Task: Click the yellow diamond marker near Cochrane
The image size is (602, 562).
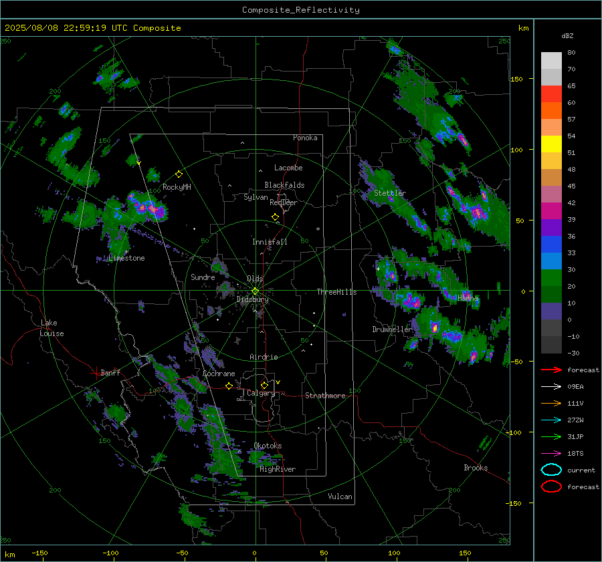Action: pyautogui.click(x=229, y=386)
